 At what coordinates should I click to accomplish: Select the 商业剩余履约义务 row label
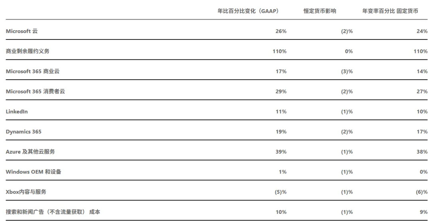pos(28,51)
